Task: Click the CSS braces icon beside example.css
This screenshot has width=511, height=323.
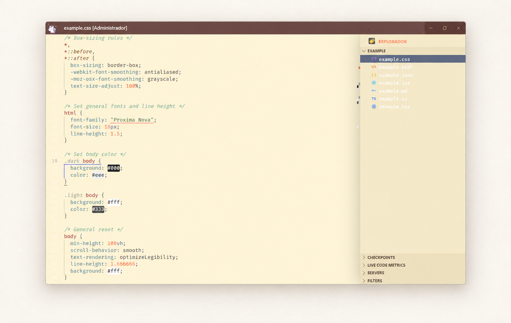Action: pos(374,59)
